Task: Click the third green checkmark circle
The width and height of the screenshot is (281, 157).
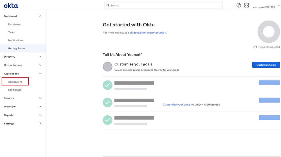Action: point(107,120)
